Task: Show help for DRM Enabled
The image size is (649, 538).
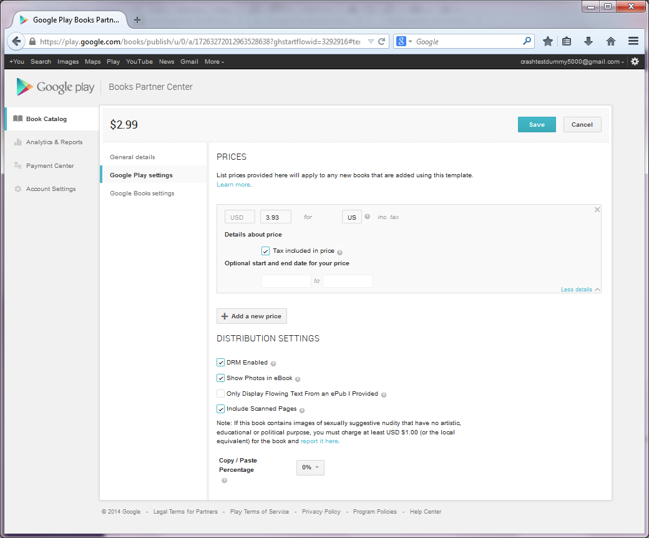Action: click(x=273, y=364)
